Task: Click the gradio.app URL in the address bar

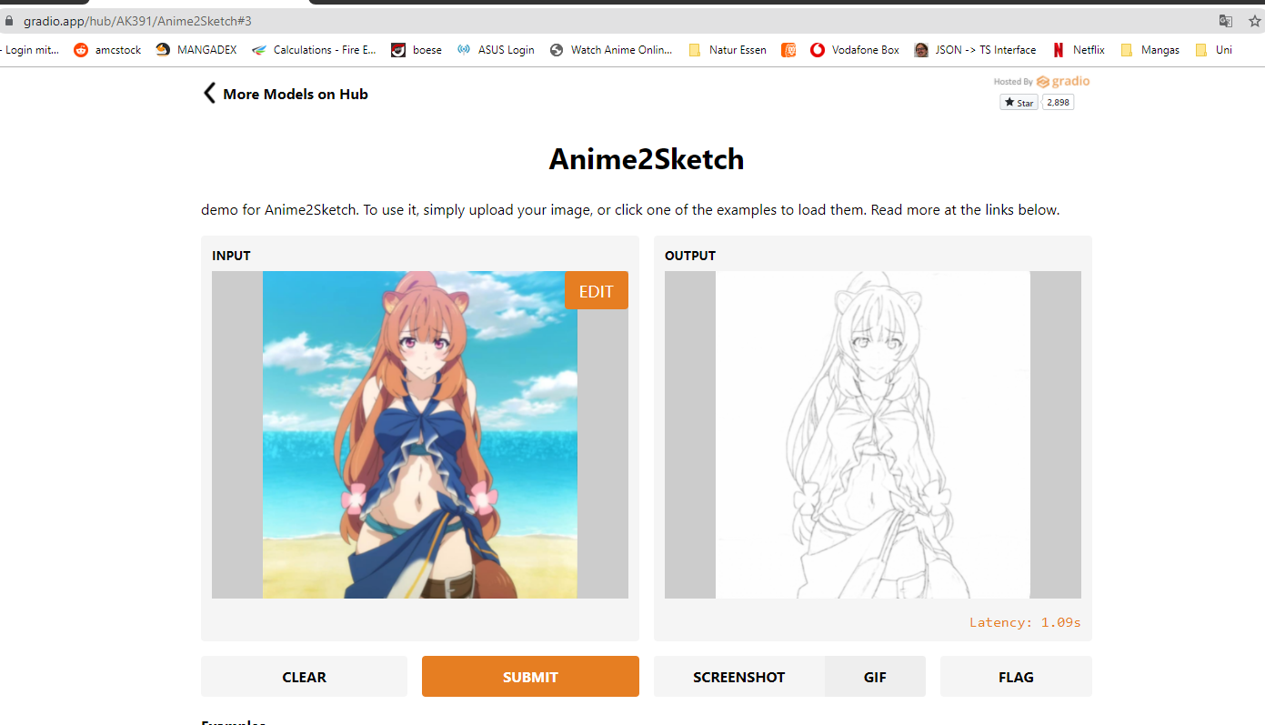Action: [x=137, y=20]
